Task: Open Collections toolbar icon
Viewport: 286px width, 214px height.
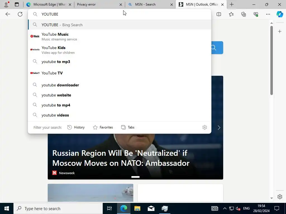Action: pos(244,14)
